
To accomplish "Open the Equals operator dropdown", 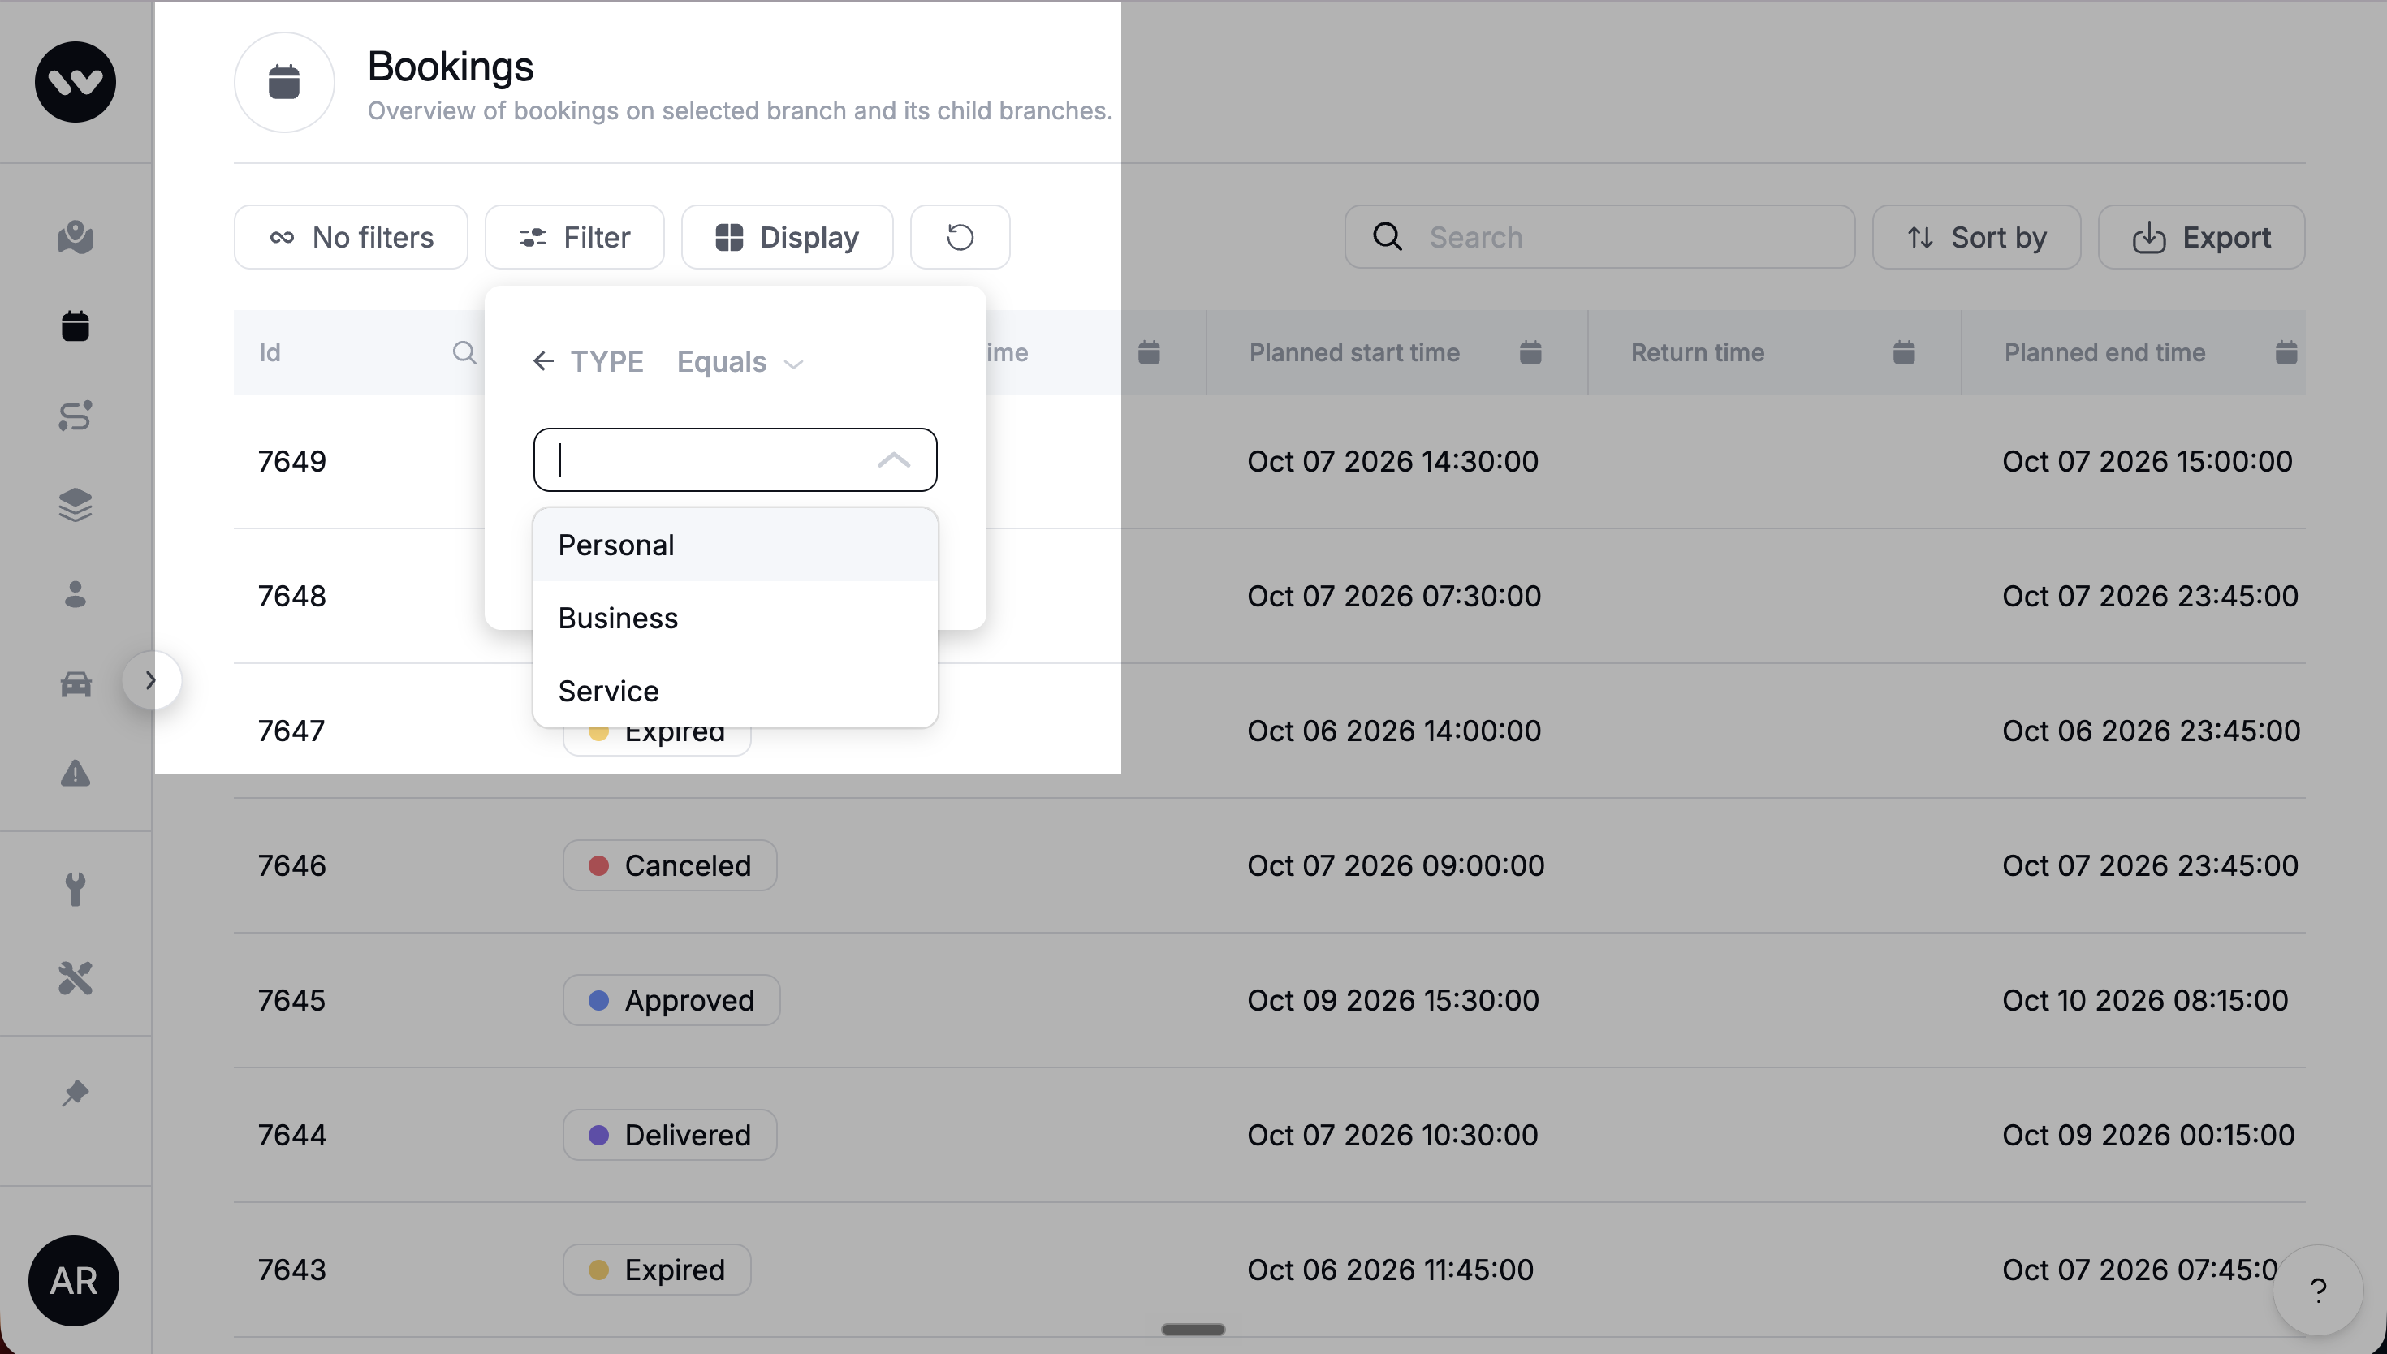I will coord(740,362).
